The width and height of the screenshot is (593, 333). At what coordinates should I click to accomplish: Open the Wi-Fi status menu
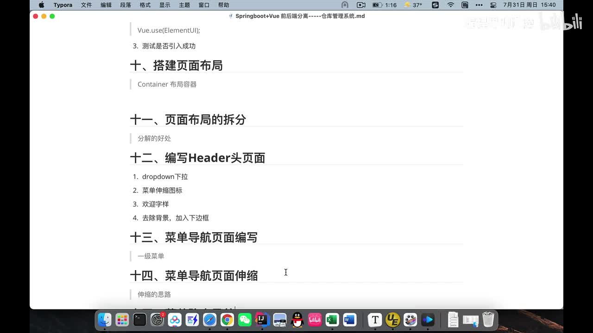tap(451, 5)
